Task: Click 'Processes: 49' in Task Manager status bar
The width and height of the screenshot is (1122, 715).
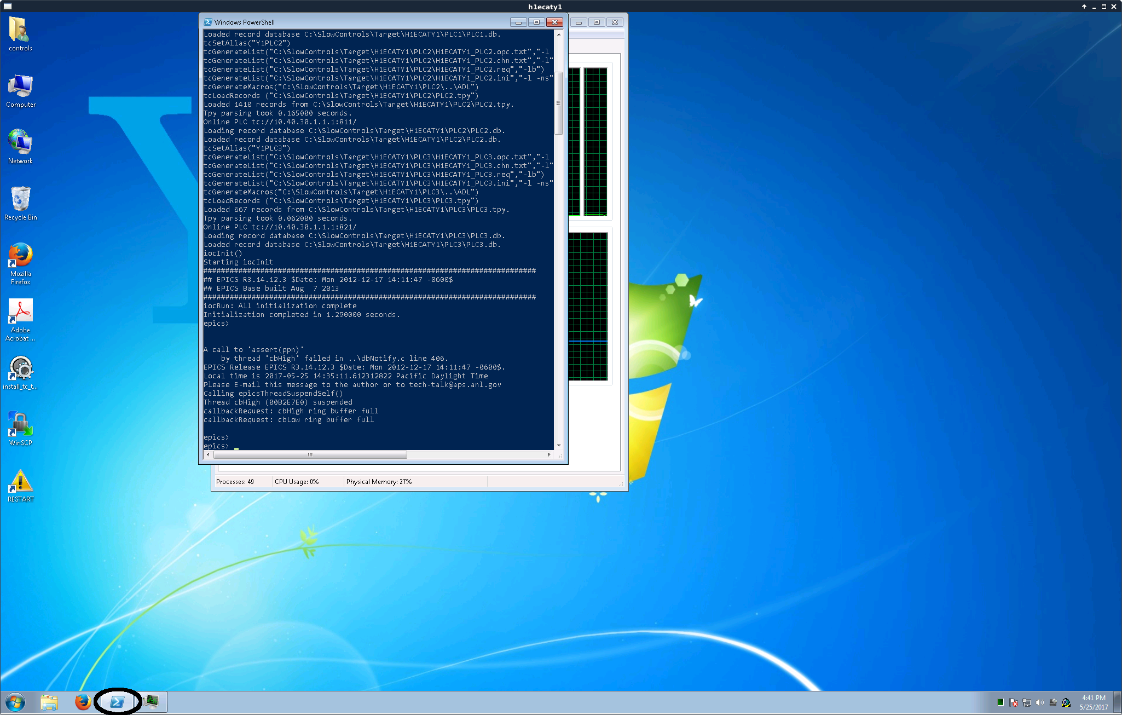Action: point(235,482)
